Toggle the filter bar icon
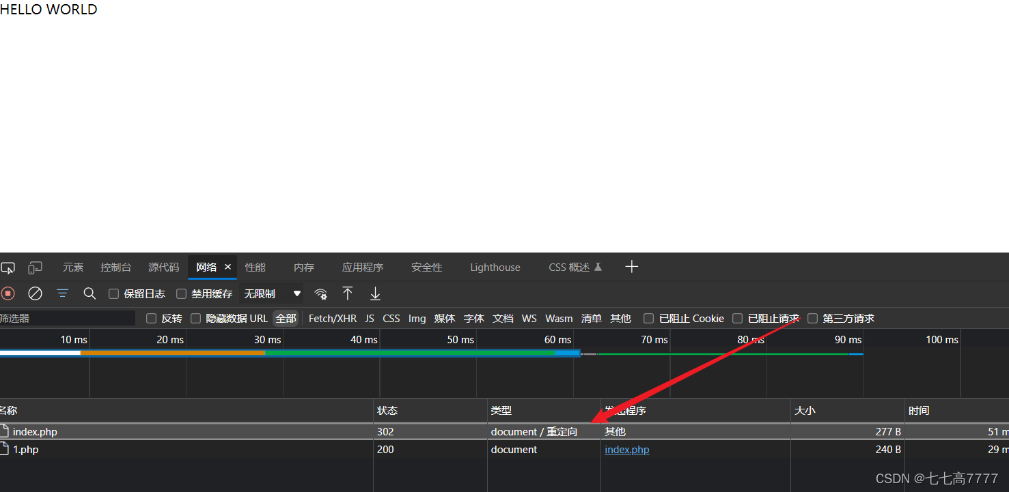Screen dimensions: 1009x492 point(62,293)
